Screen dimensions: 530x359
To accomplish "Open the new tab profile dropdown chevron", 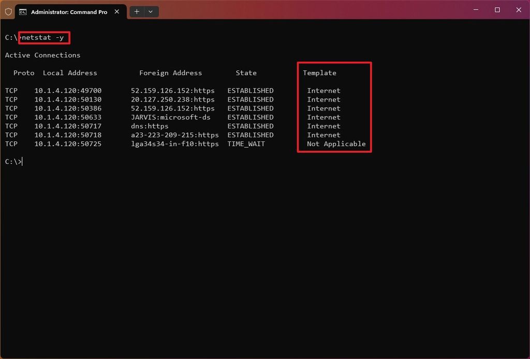I will 151,11.
